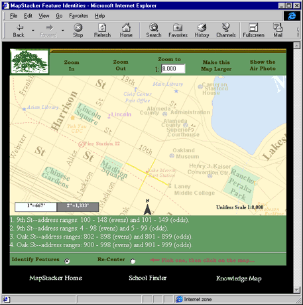Click the Chinese Gardens area on the map
This screenshot has height=305, width=303.
pos(56,177)
